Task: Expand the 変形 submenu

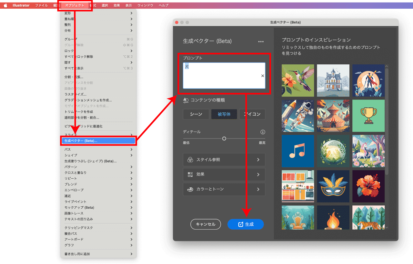Action: (98, 13)
